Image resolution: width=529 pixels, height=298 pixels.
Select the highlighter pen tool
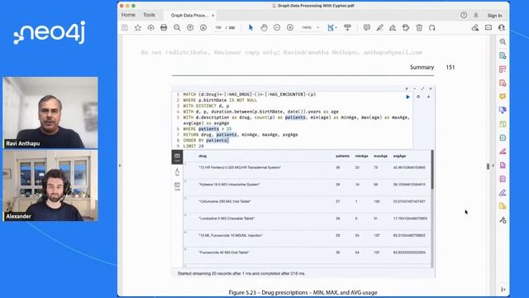pyautogui.click(x=380, y=27)
